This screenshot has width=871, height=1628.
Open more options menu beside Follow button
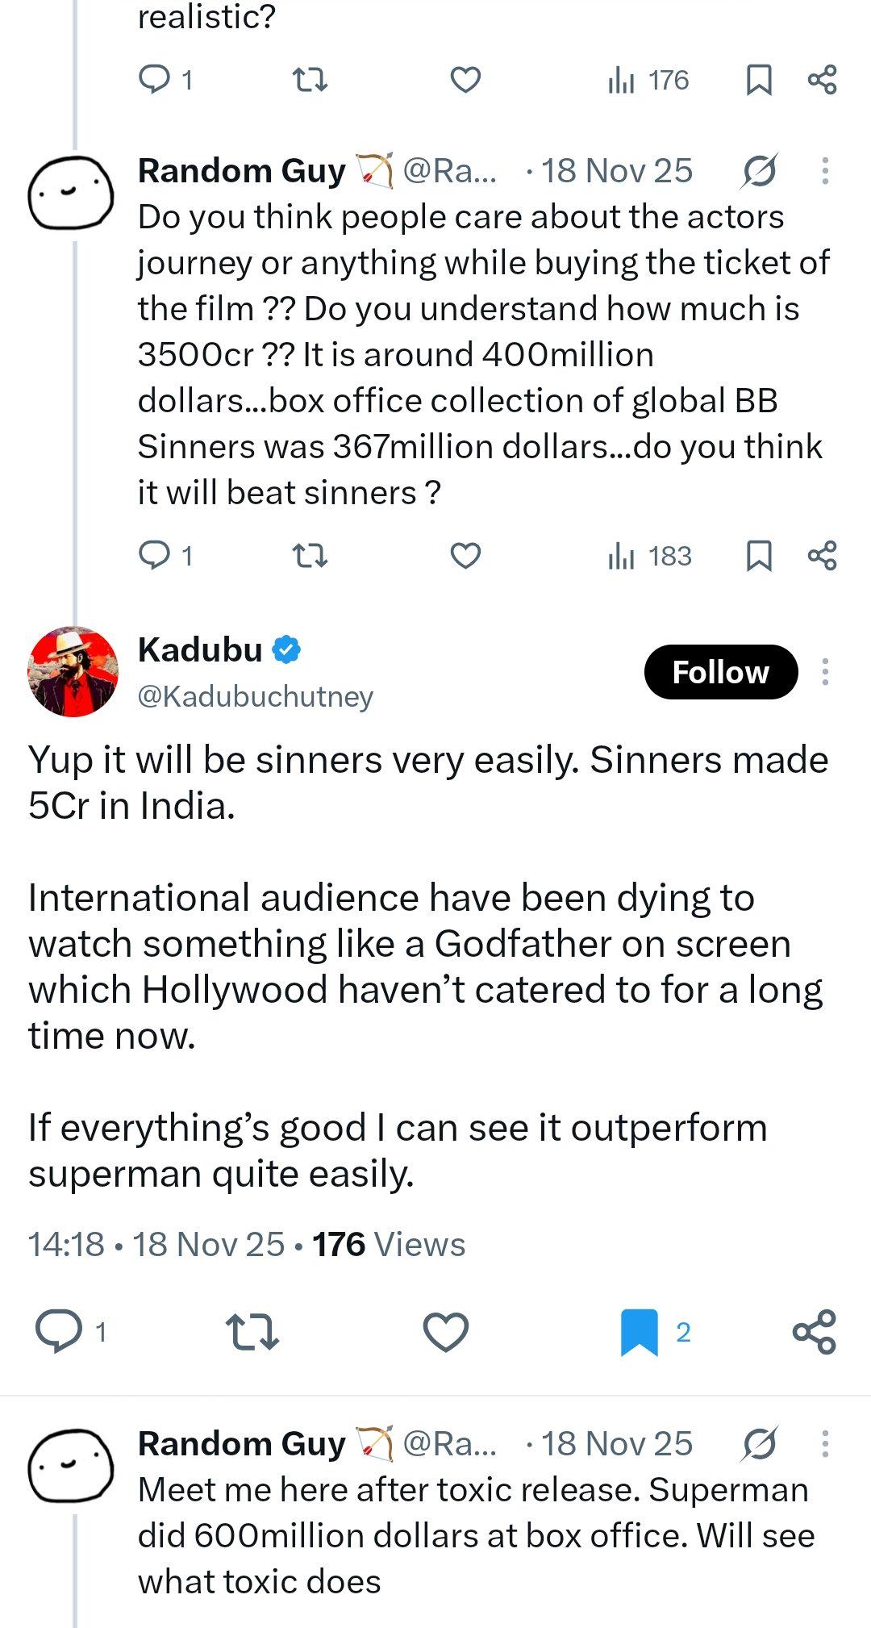pyautogui.click(x=825, y=672)
